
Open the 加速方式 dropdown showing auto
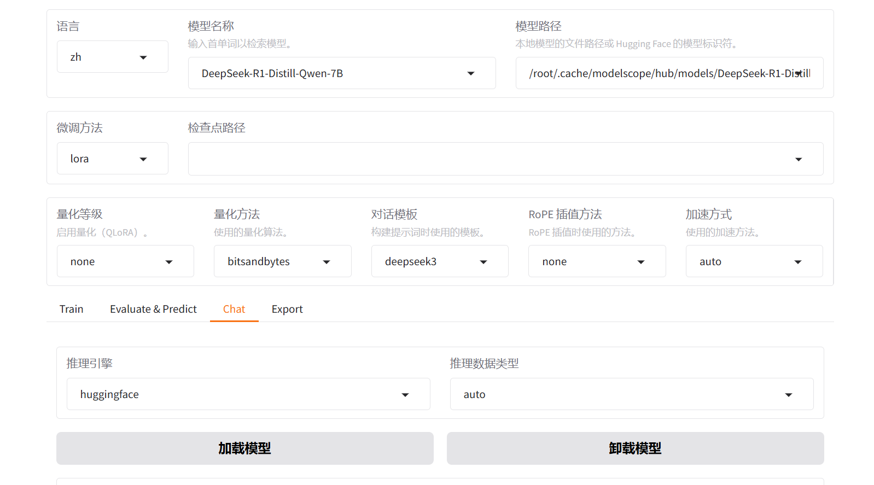754,261
